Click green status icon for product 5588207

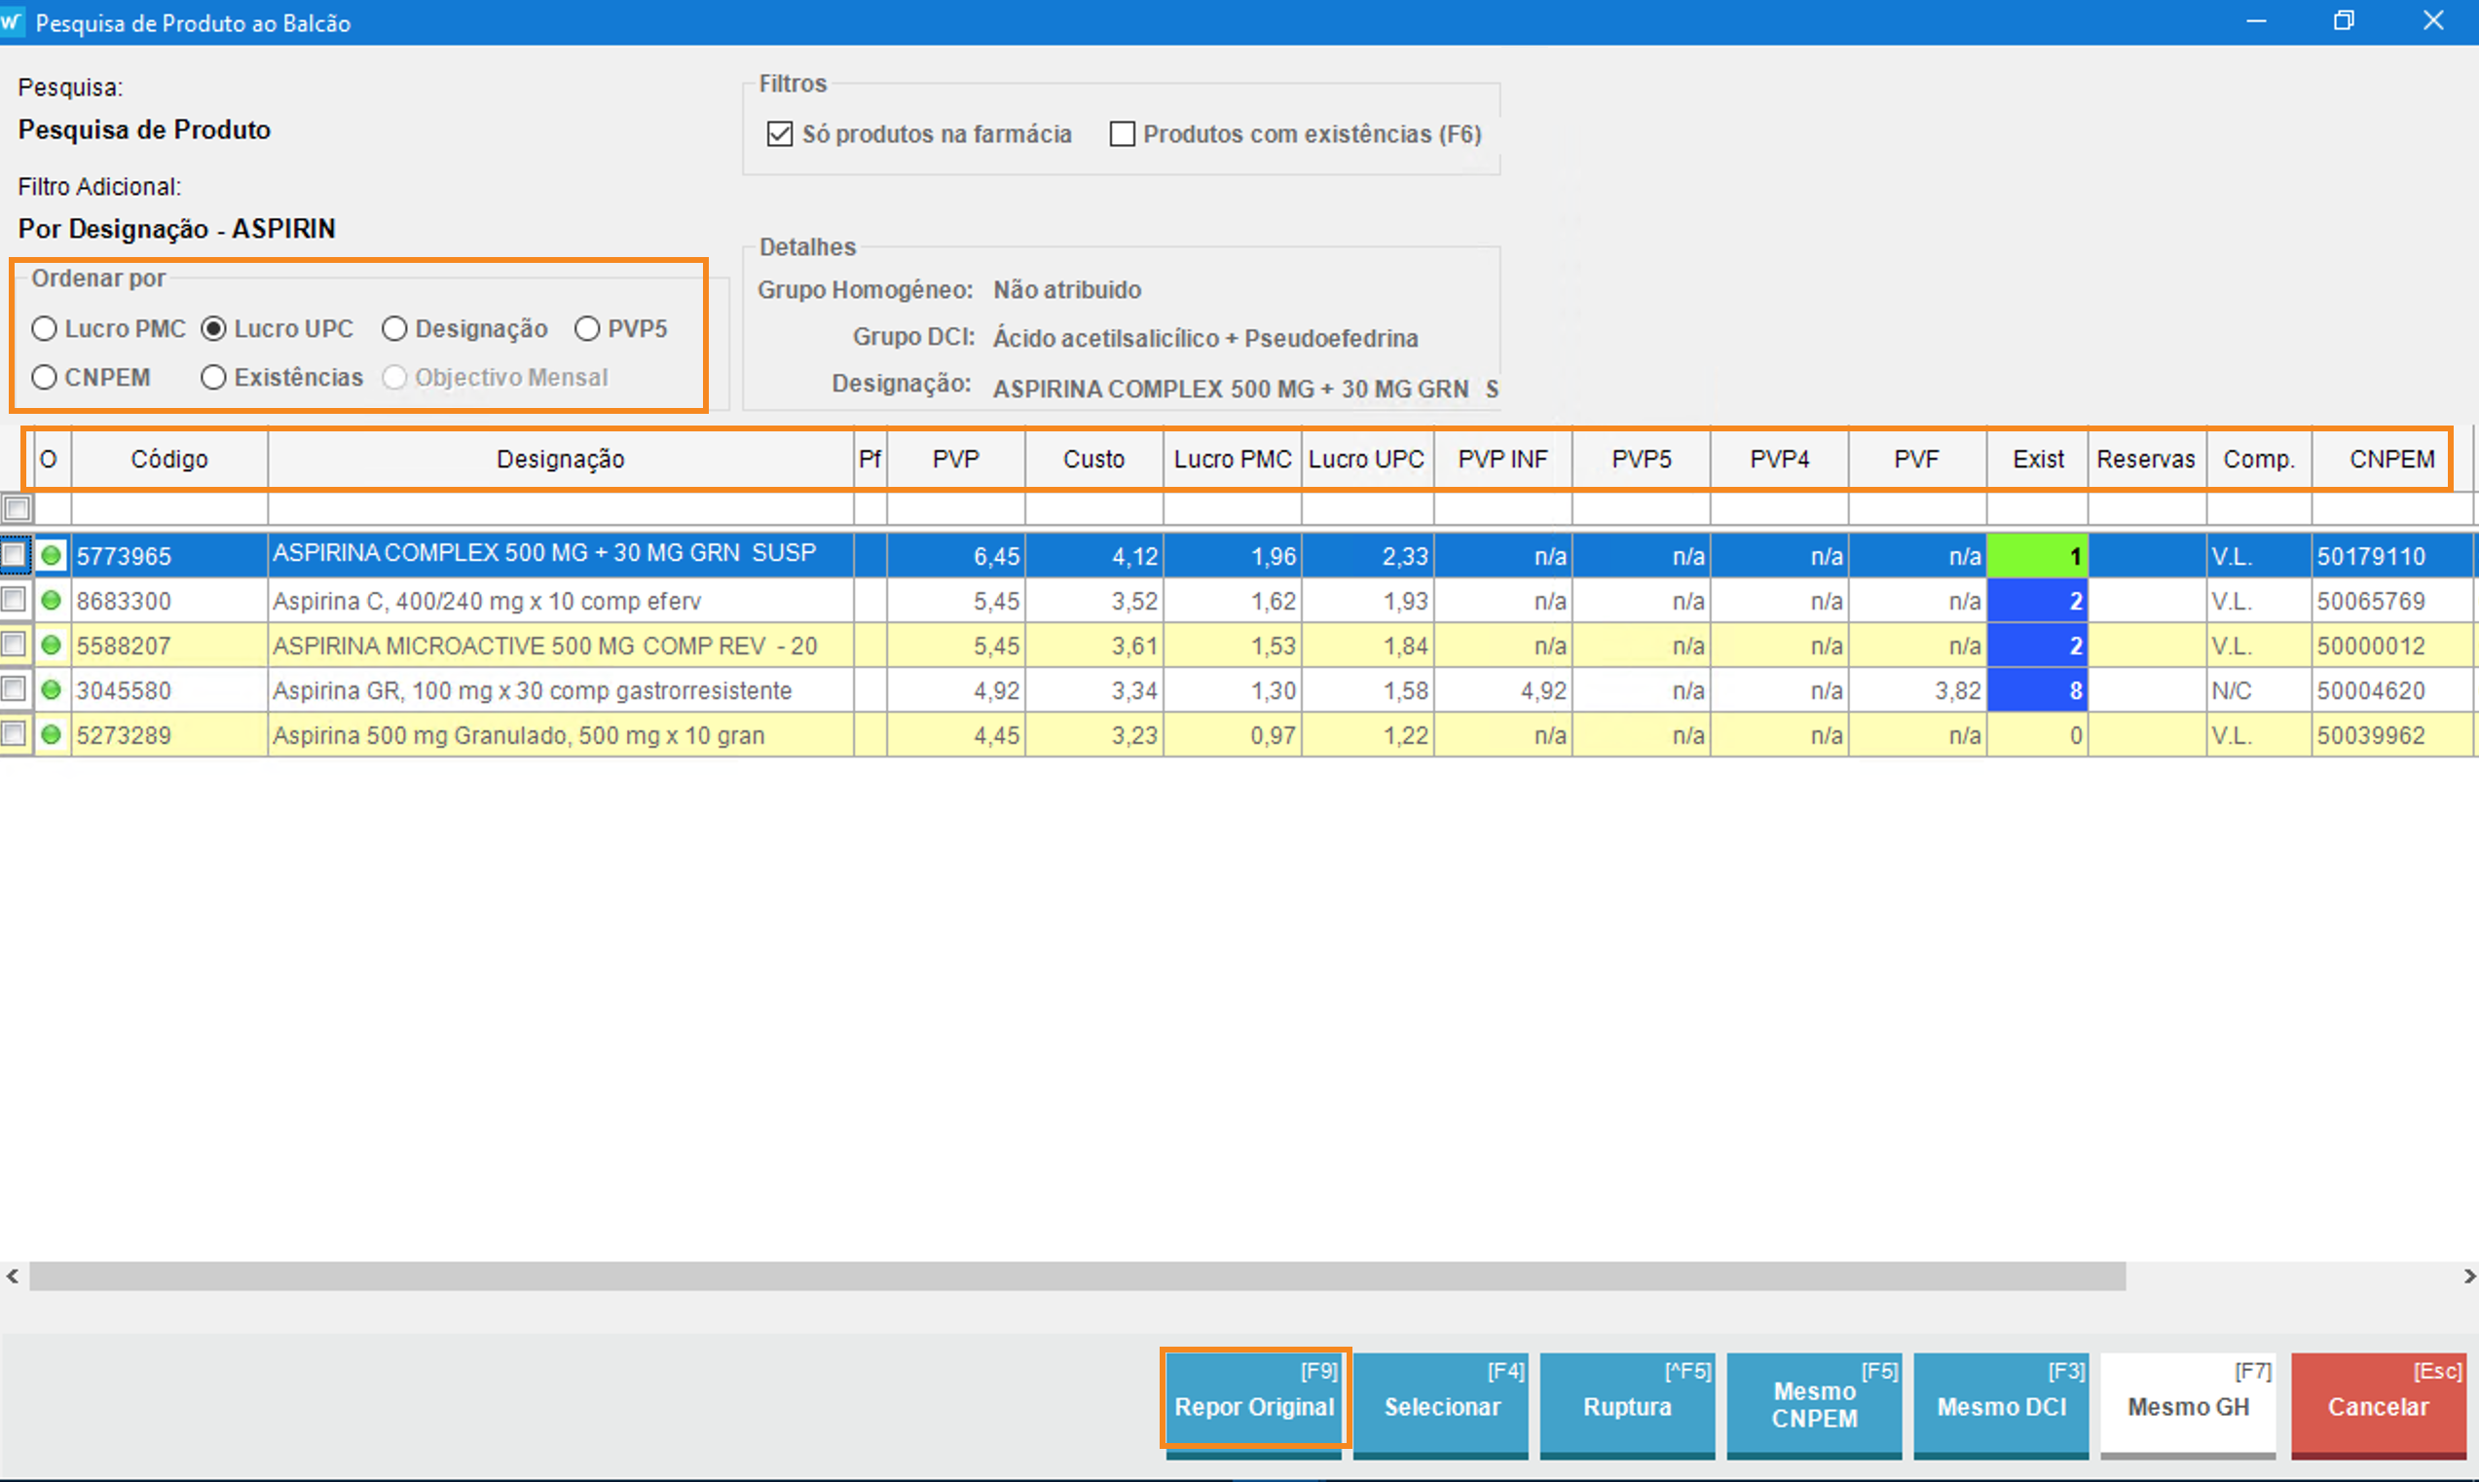click(51, 646)
